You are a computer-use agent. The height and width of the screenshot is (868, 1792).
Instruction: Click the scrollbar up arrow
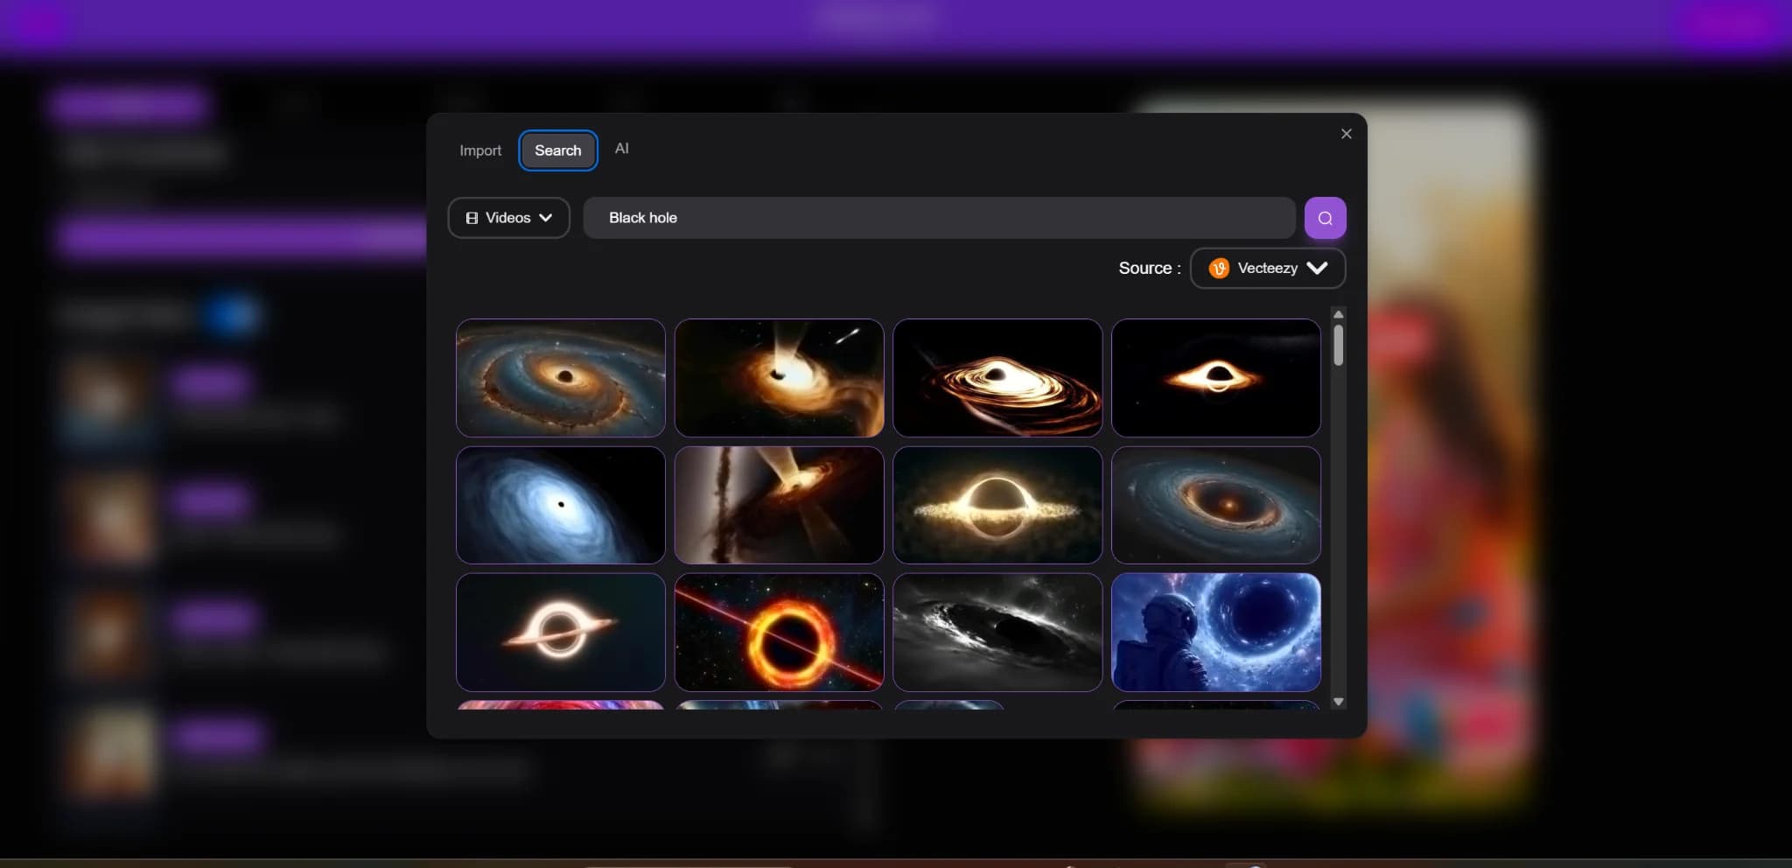(x=1338, y=314)
